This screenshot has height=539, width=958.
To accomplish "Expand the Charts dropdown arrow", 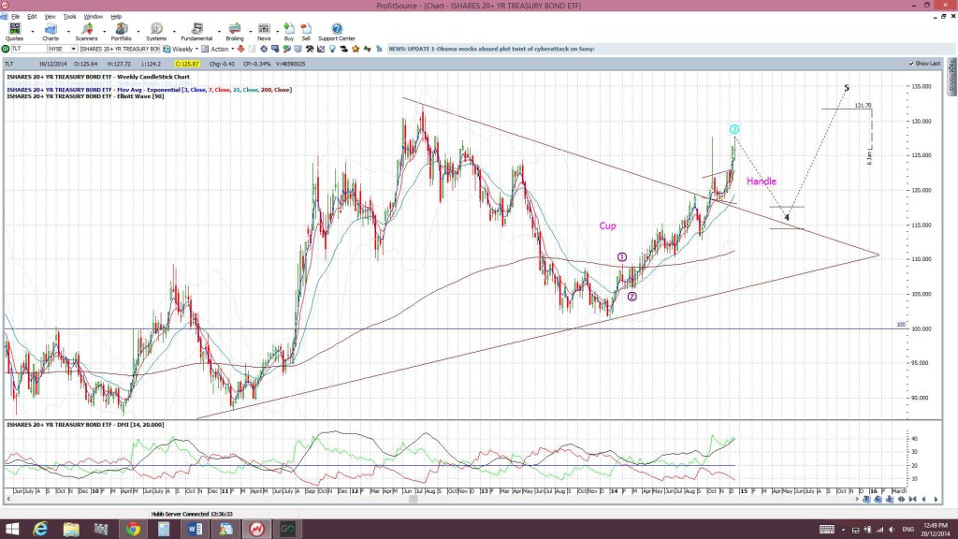I will 67,32.
